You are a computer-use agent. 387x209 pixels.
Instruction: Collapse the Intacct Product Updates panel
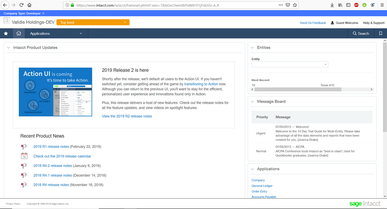point(8,48)
